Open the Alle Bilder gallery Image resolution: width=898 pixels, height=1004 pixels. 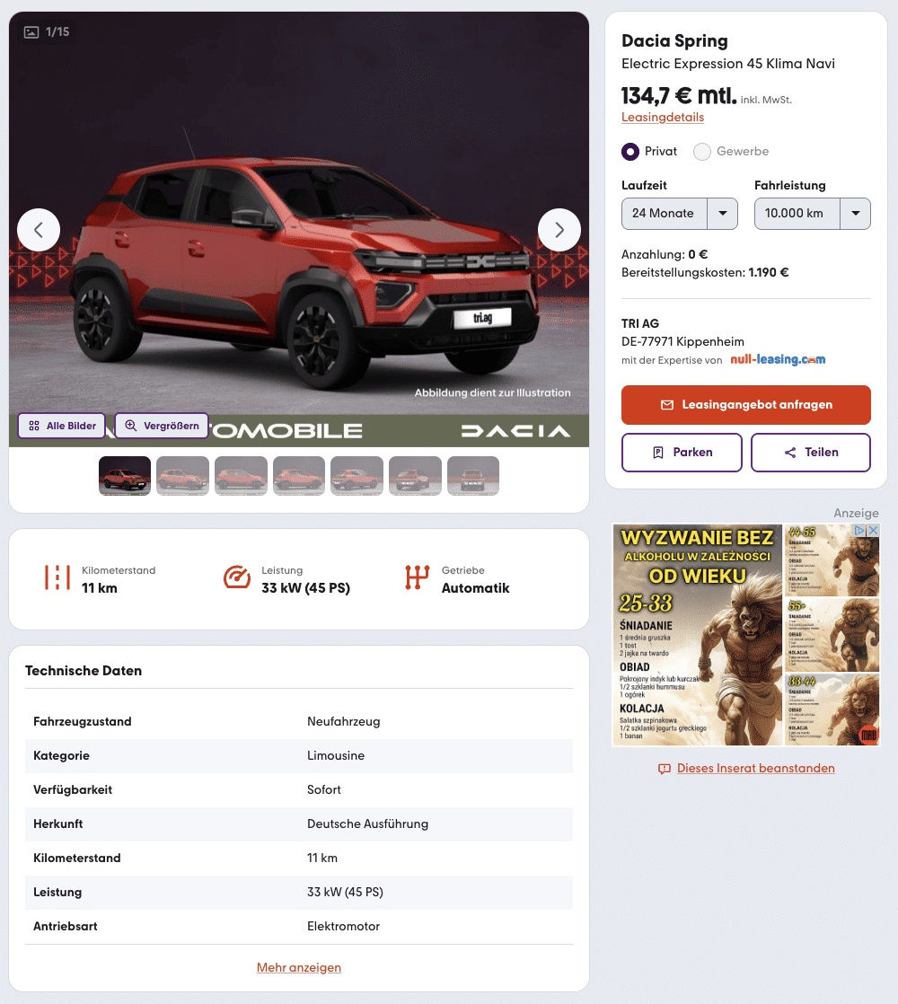[62, 426]
